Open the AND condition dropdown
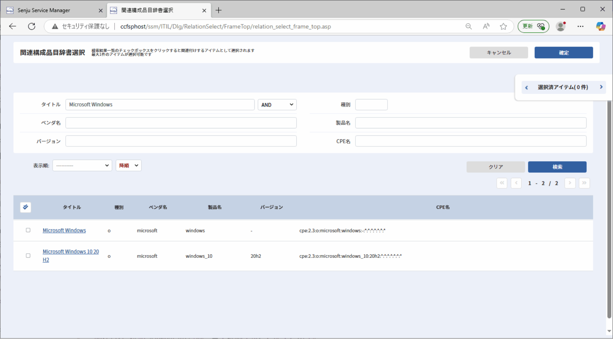The image size is (613, 339). click(x=277, y=105)
